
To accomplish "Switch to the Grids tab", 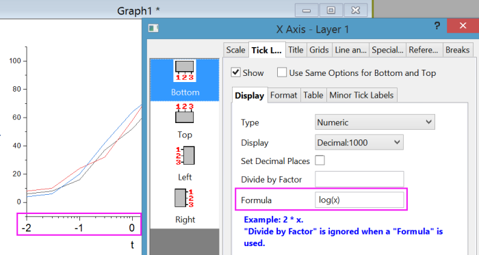I will (319, 50).
